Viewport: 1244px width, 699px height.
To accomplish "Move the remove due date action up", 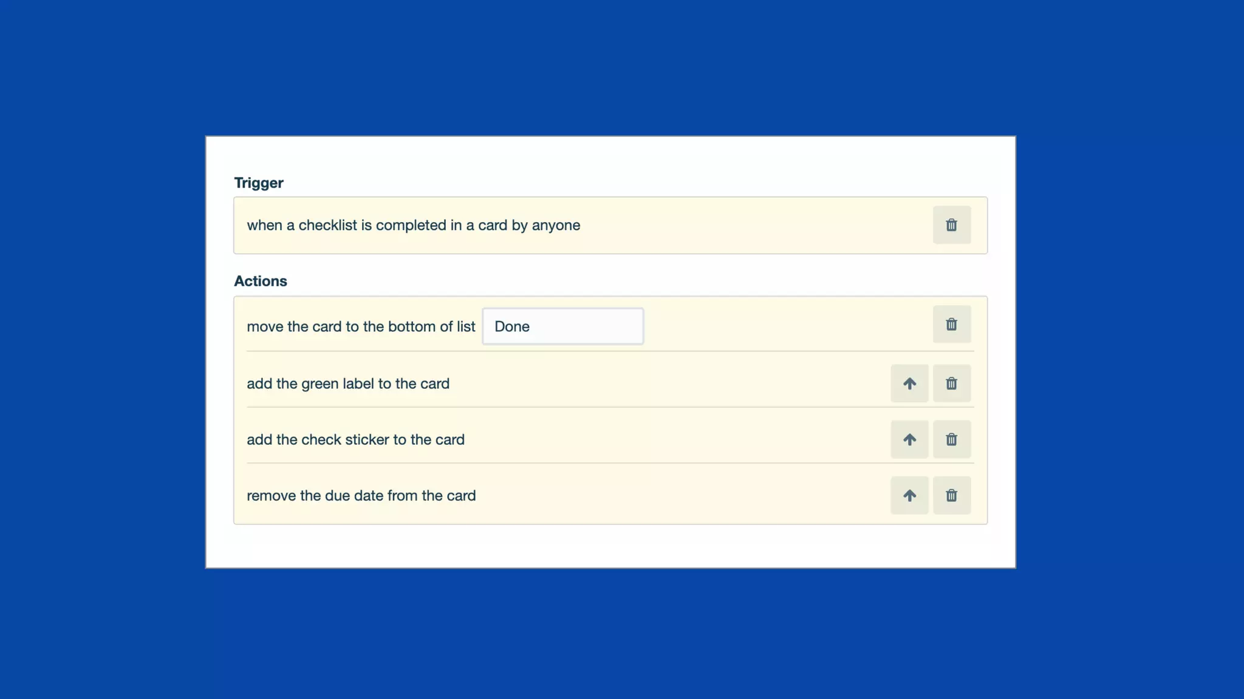I will (909, 496).
